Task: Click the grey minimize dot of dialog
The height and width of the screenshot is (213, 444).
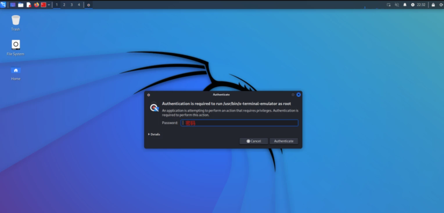Action: pos(293,95)
